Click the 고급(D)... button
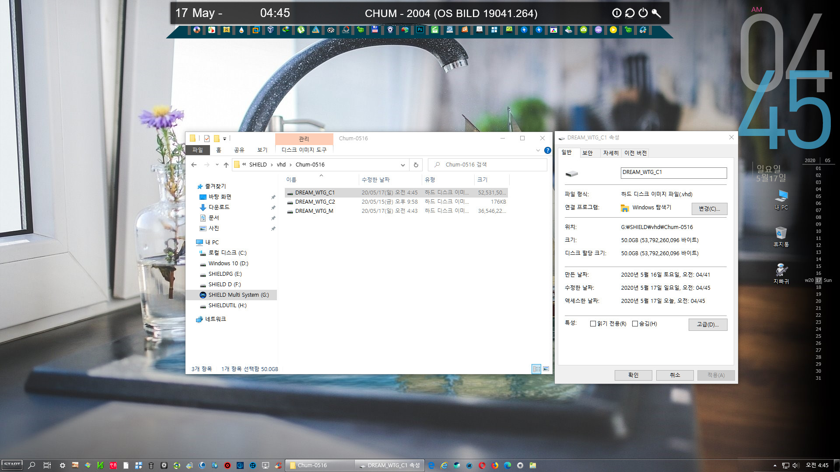The image size is (840, 472). click(x=707, y=324)
